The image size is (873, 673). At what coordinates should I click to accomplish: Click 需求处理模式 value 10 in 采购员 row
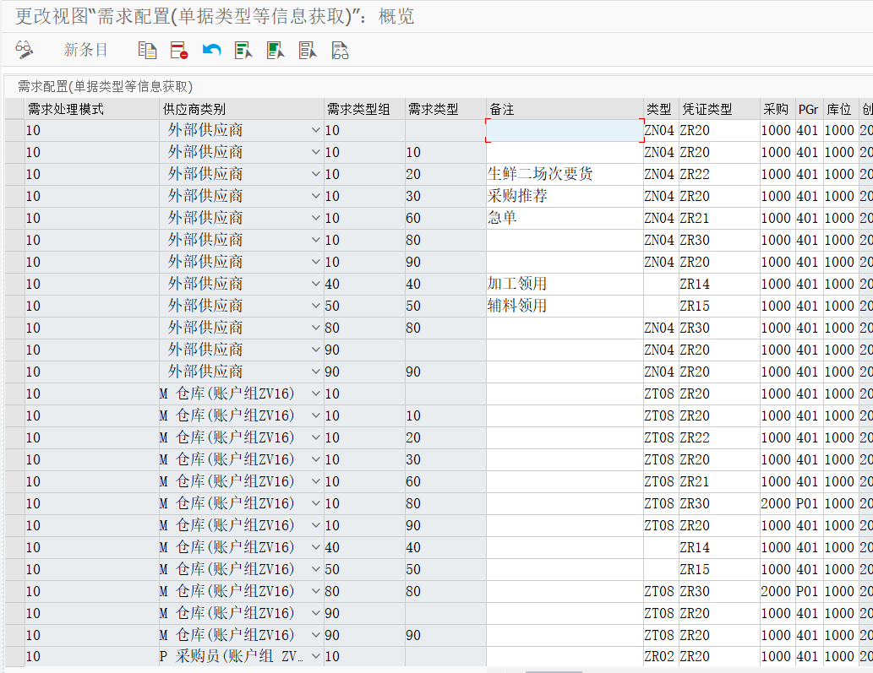coord(92,656)
